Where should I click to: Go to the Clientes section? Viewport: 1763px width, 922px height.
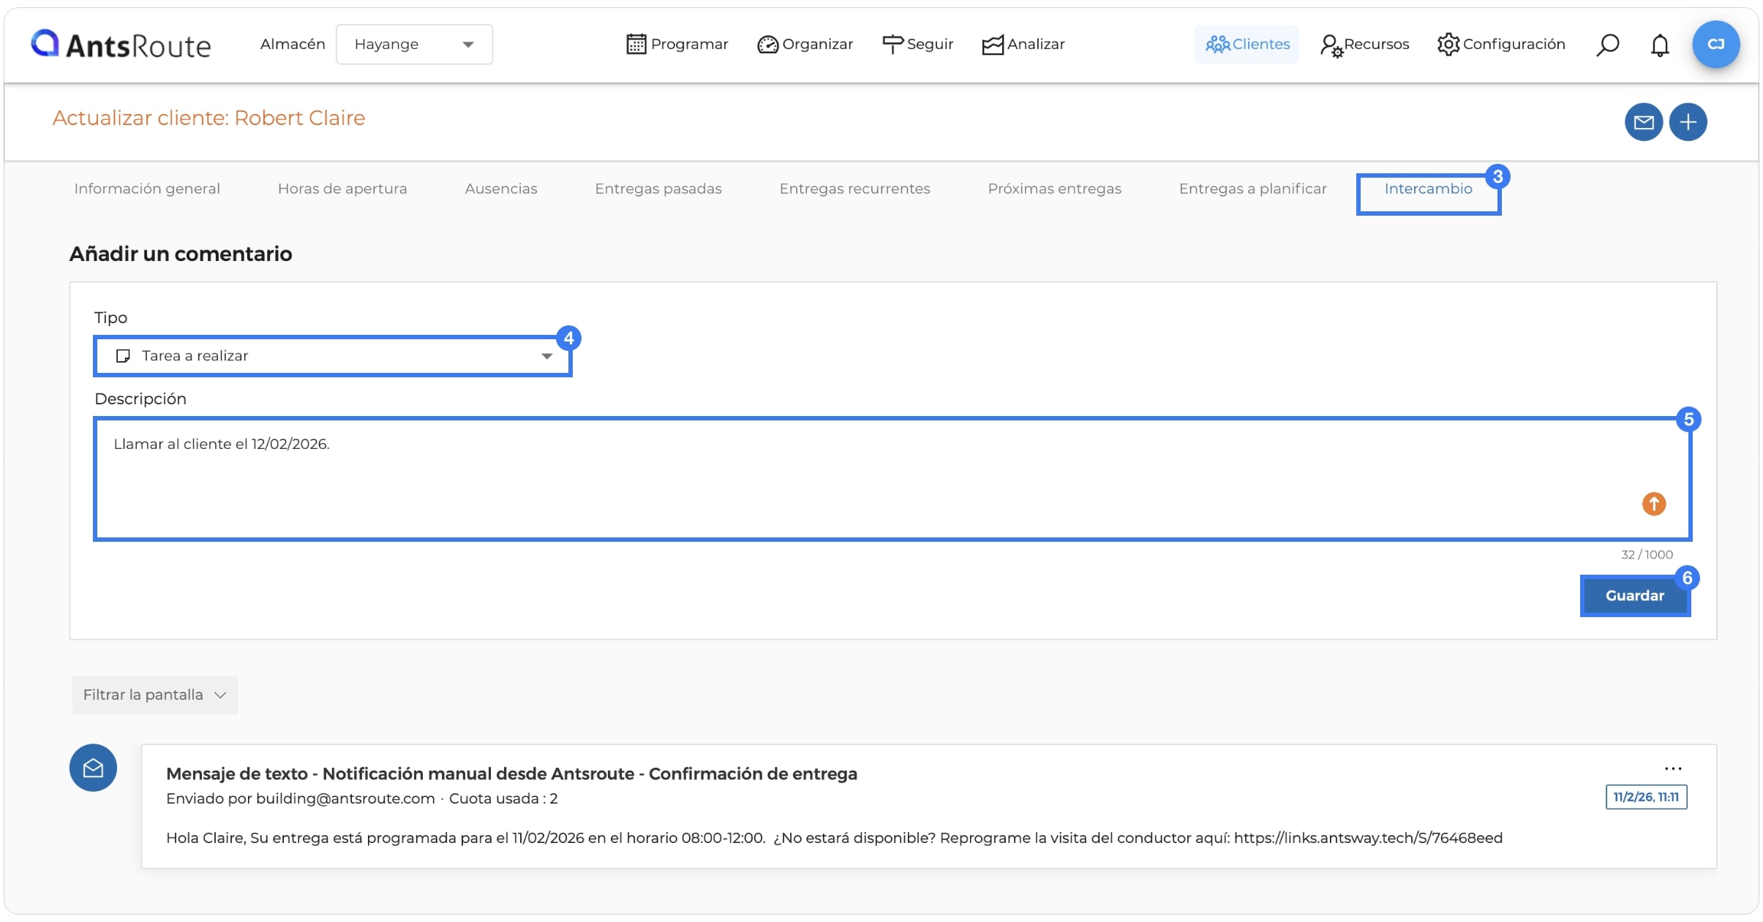click(1247, 45)
